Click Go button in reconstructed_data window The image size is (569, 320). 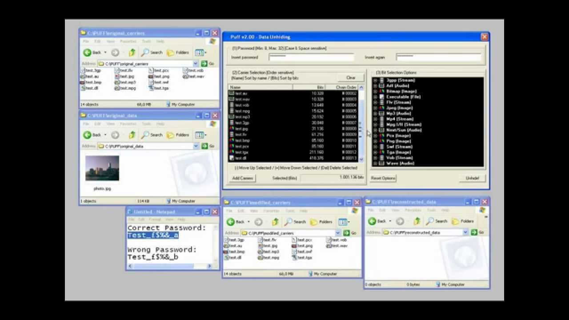point(477,232)
